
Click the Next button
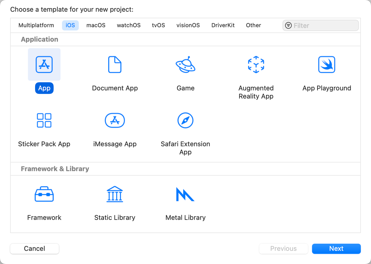click(x=336, y=249)
